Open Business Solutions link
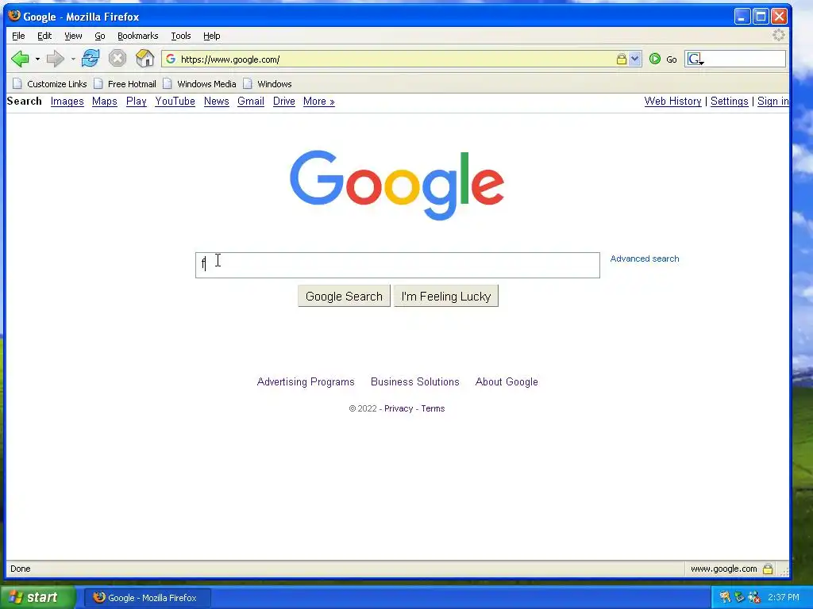The image size is (813, 609). point(414,382)
